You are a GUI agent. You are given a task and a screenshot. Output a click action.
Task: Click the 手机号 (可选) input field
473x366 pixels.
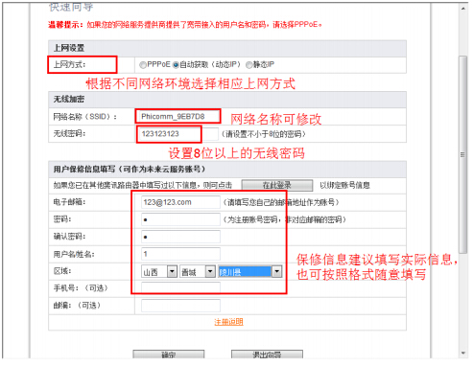pos(180,288)
